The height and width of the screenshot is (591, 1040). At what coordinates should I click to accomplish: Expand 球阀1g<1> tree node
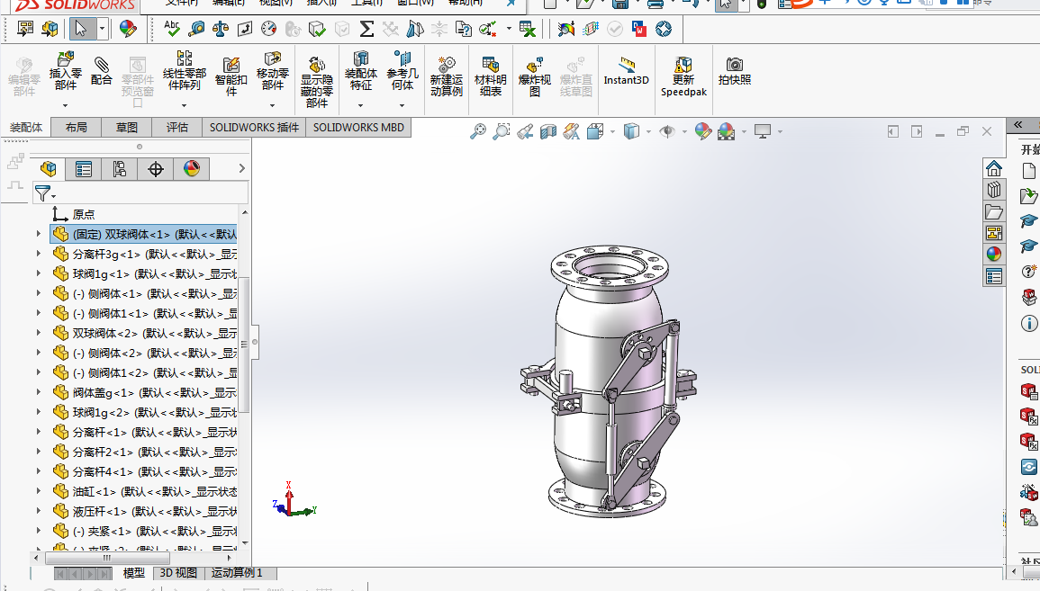(39, 273)
